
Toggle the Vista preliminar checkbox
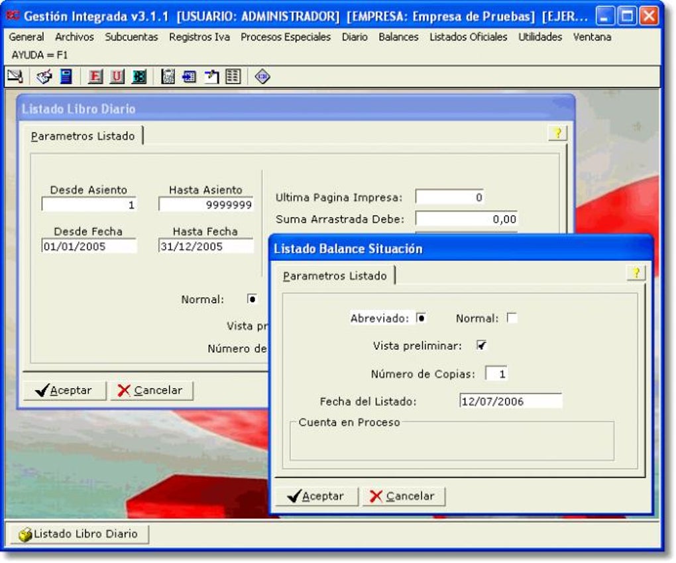482,346
